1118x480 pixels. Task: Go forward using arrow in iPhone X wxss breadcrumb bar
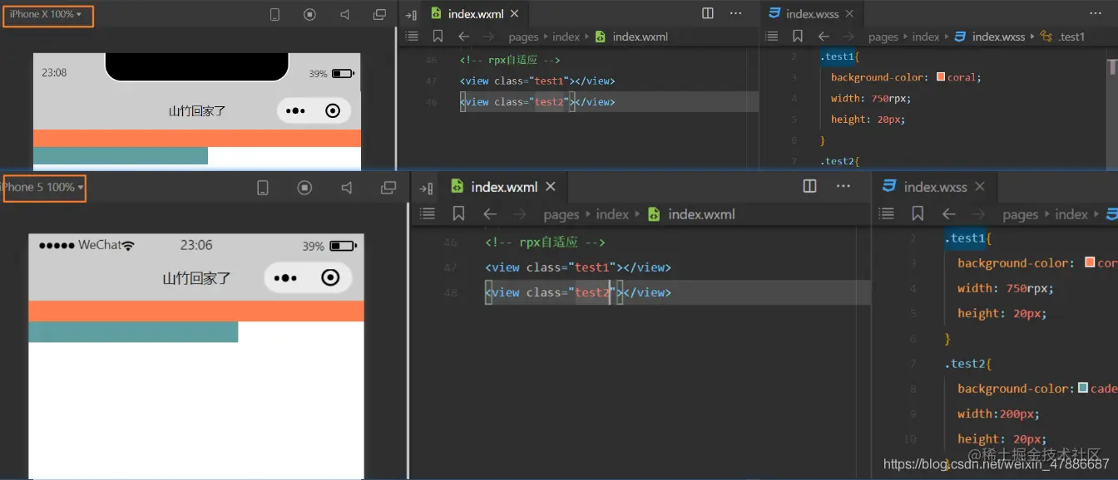click(849, 37)
